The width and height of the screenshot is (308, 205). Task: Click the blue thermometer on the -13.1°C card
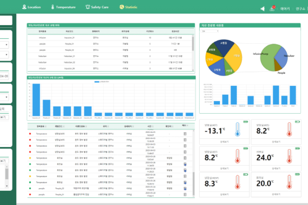[237, 129]
